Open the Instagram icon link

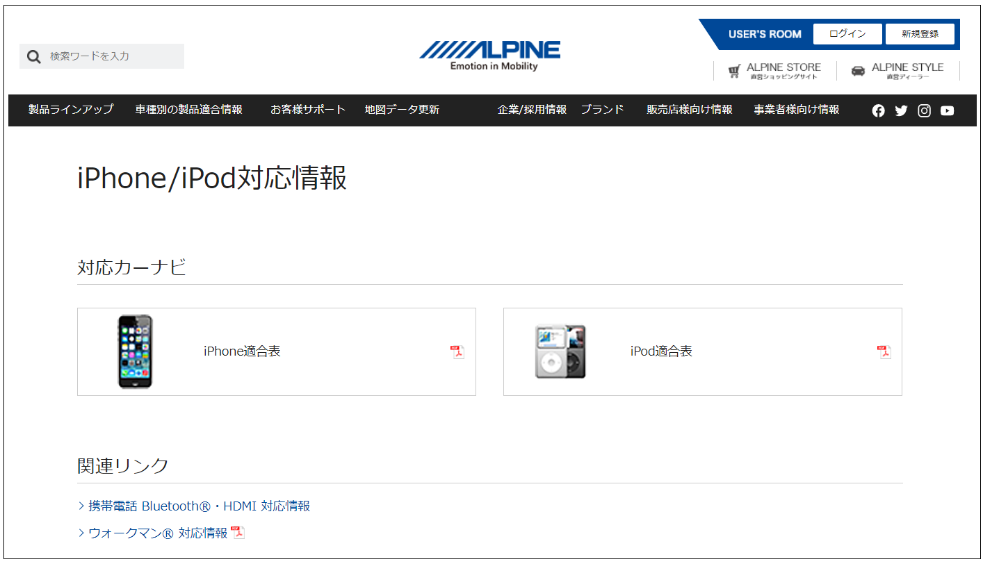tap(924, 110)
